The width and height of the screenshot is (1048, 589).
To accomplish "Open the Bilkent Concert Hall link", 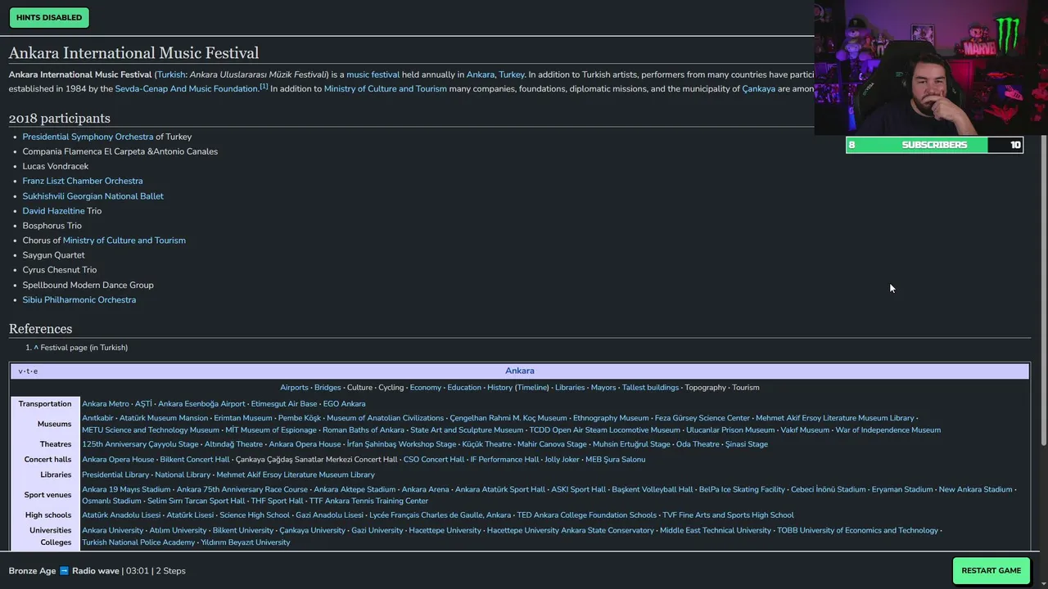I will point(195,460).
